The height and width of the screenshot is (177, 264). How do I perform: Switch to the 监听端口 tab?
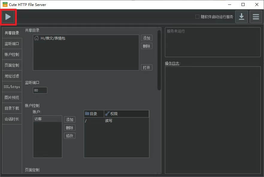(x=12, y=43)
